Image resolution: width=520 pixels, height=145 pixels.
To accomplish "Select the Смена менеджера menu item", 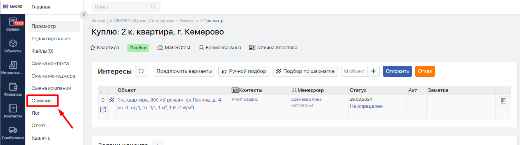I will [53, 76].
